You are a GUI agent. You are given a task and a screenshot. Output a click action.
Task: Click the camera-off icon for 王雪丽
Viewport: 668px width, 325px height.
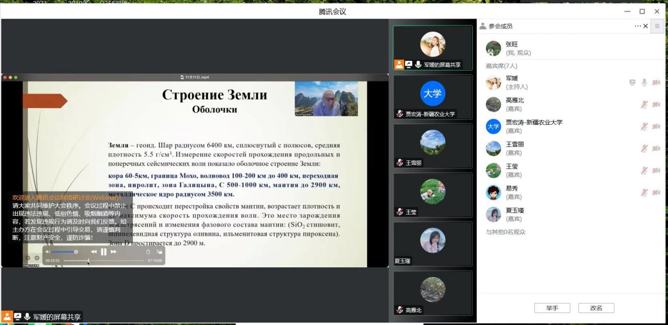coord(657,149)
